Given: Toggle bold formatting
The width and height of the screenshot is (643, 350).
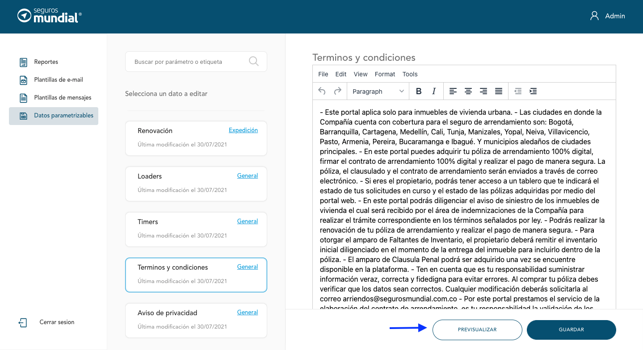Looking at the screenshot, I should (419, 91).
